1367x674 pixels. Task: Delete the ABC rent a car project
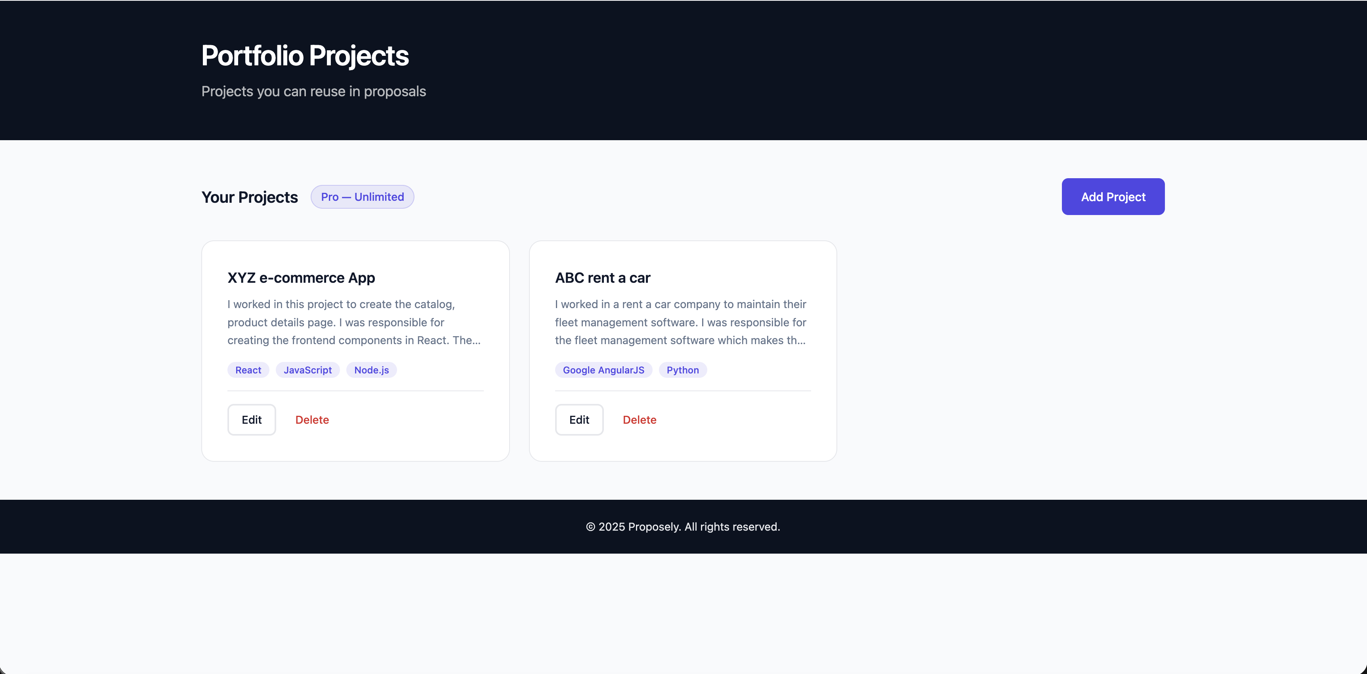(x=640, y=420)
